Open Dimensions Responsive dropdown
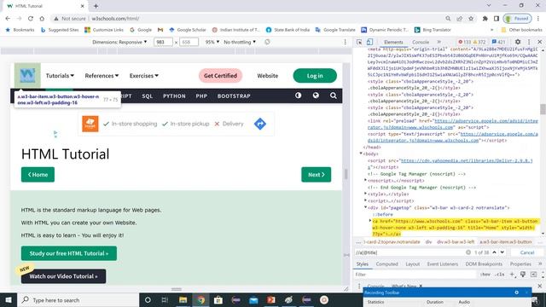This screenshot has height=307, width=546. click(x=119, y=42)
